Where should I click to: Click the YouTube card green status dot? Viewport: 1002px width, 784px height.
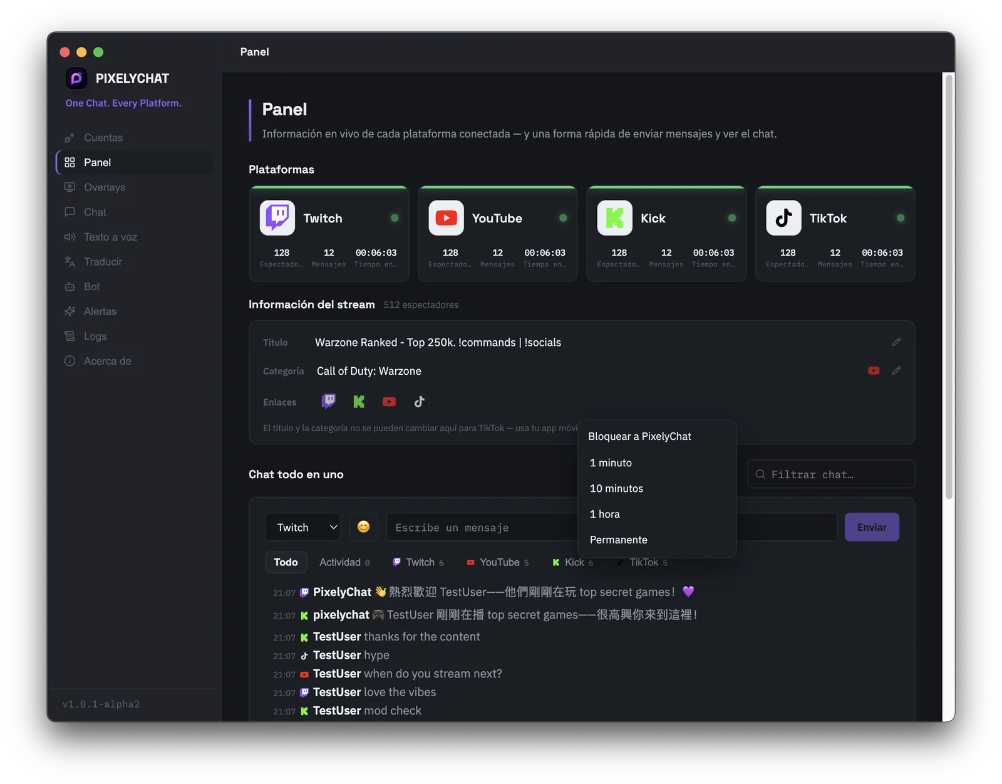tap(563, 218)
